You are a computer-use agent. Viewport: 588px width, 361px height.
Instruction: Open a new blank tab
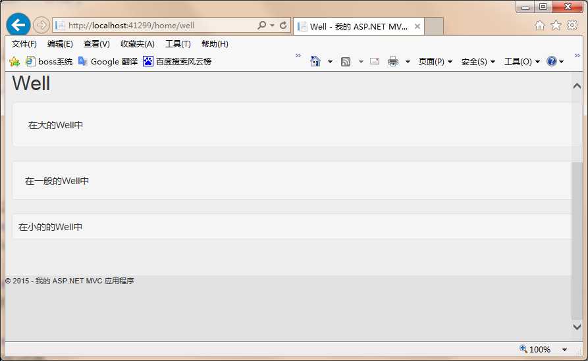pyautogui.click(x=434, y=26)
